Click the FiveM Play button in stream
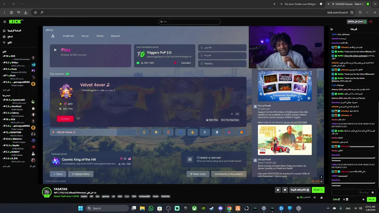 [90, 56]
